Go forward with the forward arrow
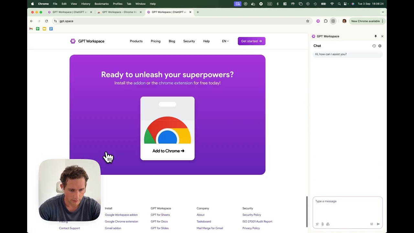Image resolution: width=414 pixels, height=233 pixels. (39, 21)
